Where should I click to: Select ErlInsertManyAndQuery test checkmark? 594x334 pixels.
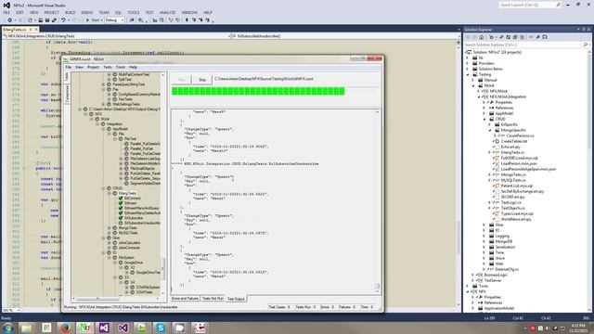coord(121,208)
